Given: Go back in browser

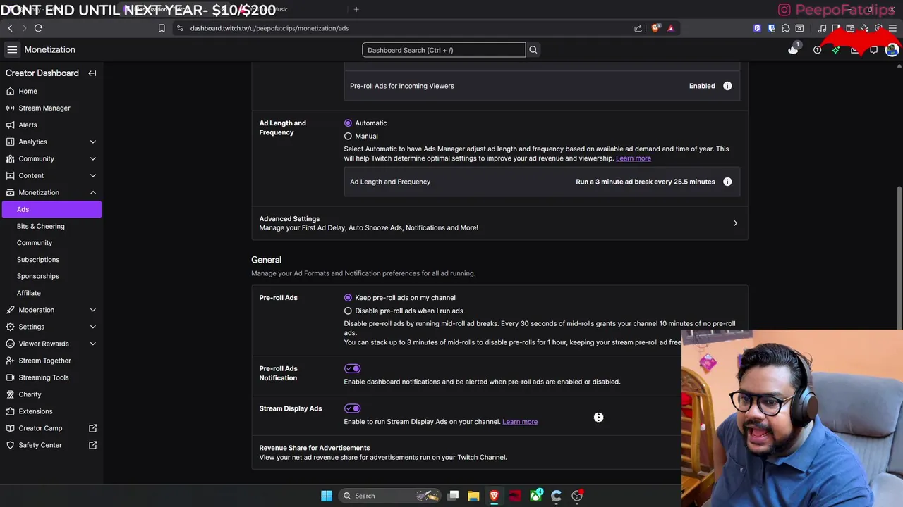Looking at the screenshot, I should [11, 28].
